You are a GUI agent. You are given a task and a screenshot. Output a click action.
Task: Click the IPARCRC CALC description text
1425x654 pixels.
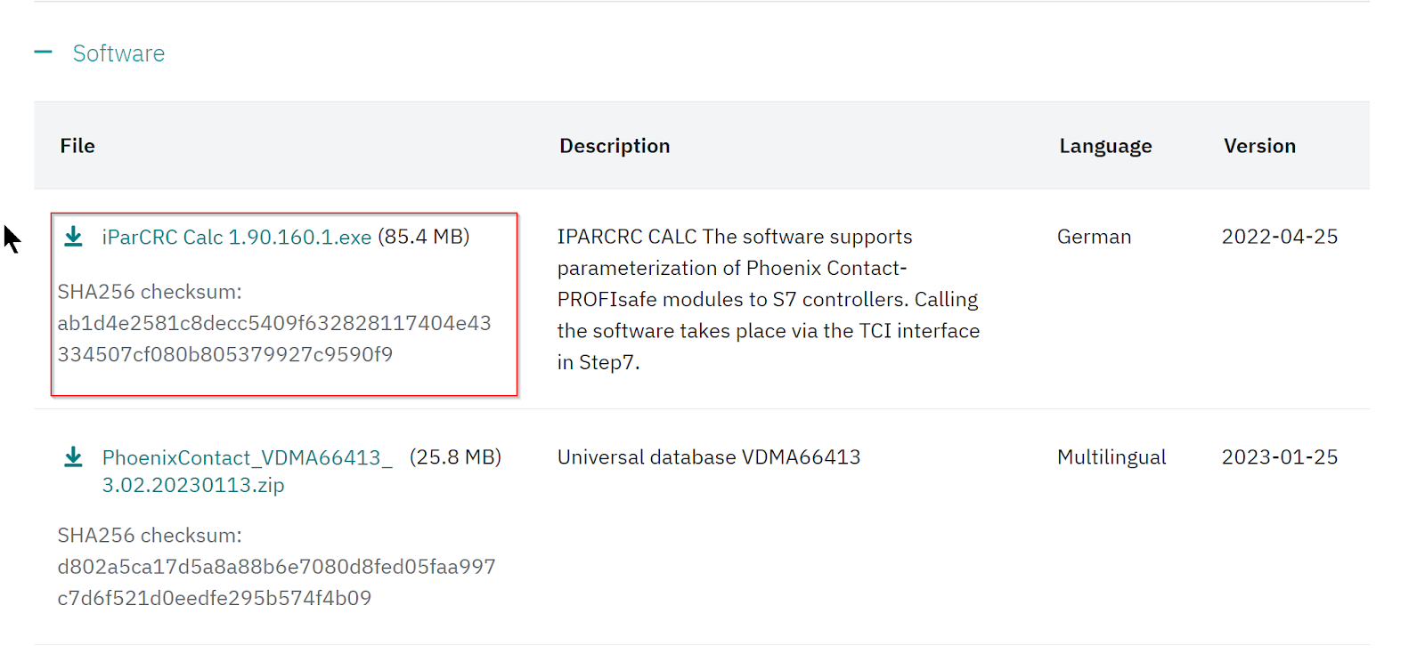pos(768,299)
